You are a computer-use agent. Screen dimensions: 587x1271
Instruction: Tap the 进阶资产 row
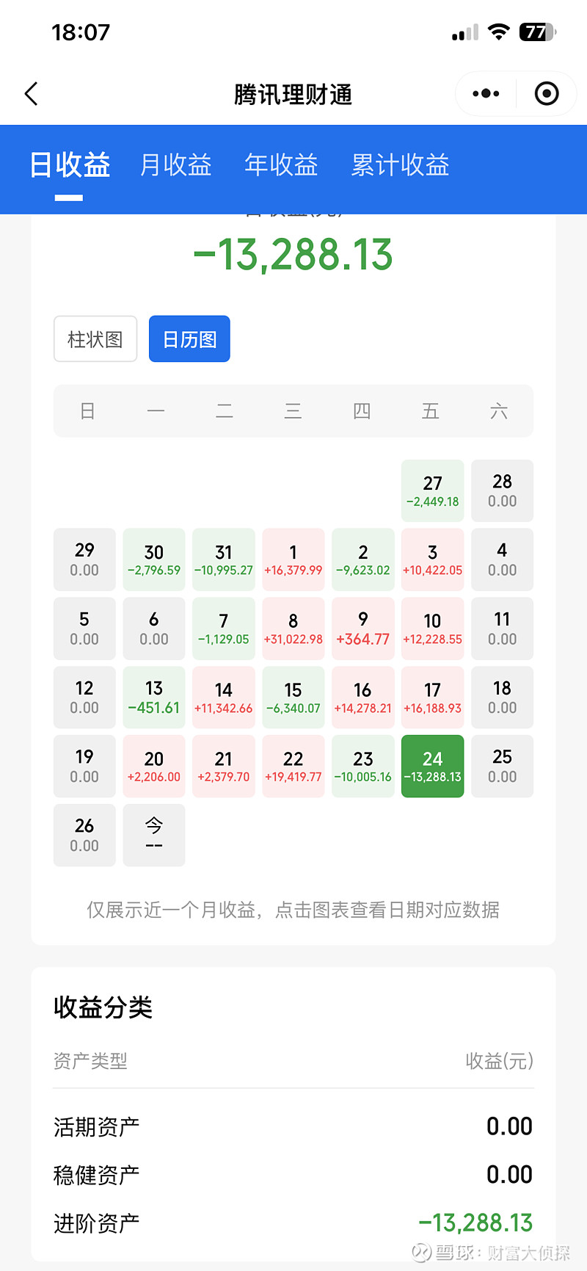pos(293,1223)
